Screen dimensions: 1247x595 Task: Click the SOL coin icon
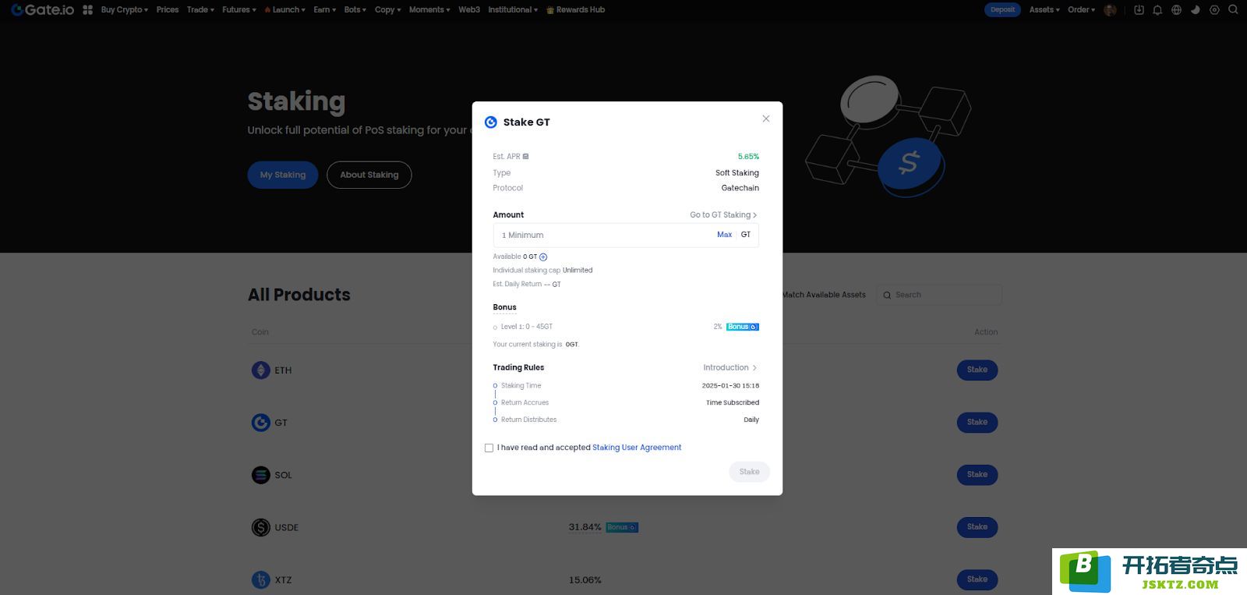(261, 475)
